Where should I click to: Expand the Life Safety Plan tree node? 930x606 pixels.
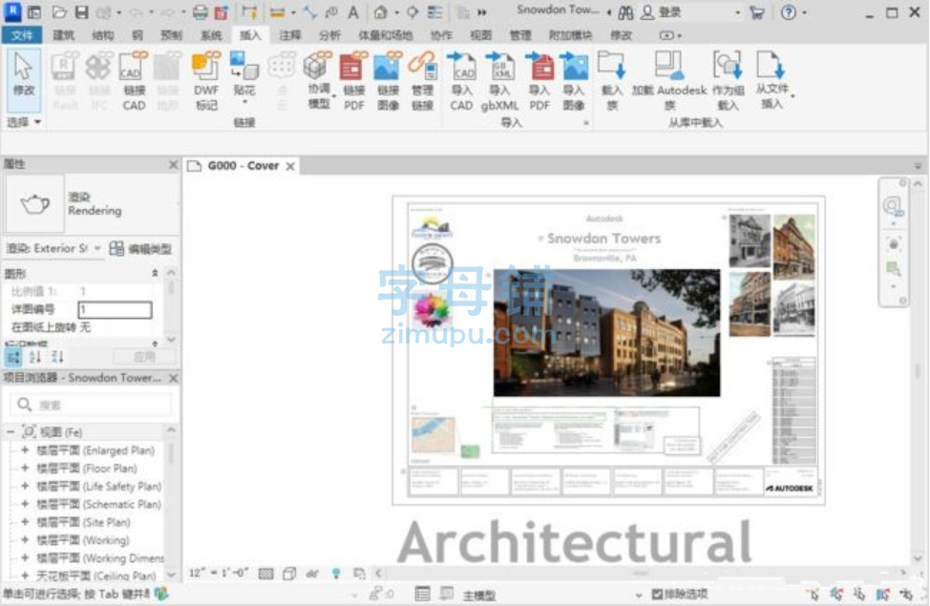[x=25, y=486]
